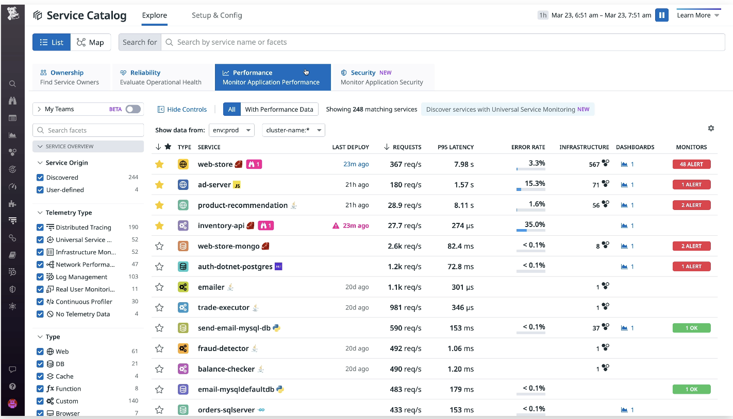Collapse the Service Overview group
The height and width of the screenshot is (419, 733).
(88, 147)
